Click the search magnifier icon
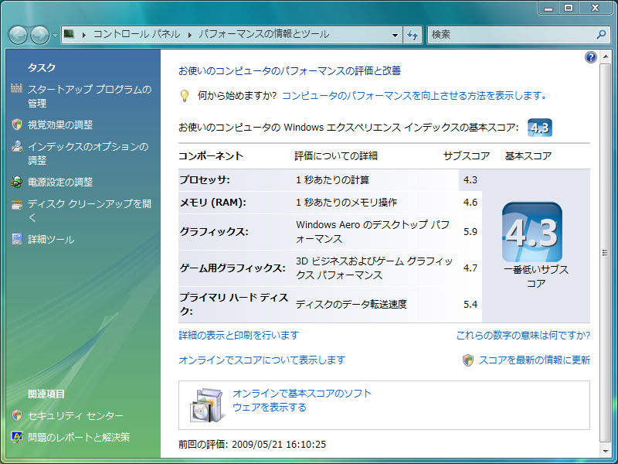 [x=602, y=35]
